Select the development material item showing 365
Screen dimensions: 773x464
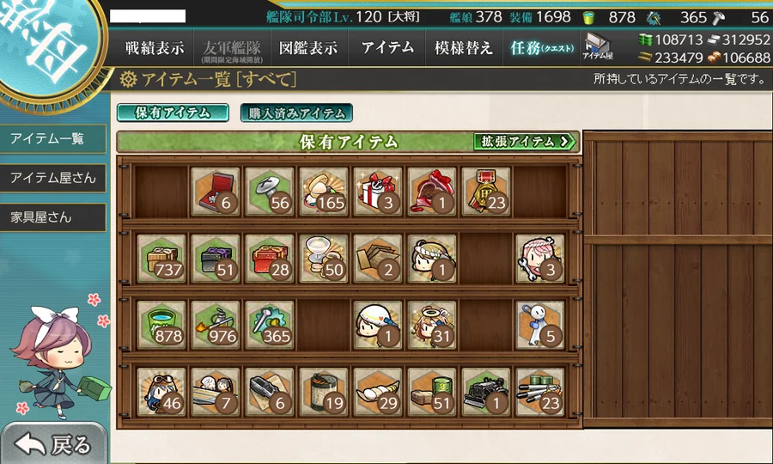click(x=270, y=326)
